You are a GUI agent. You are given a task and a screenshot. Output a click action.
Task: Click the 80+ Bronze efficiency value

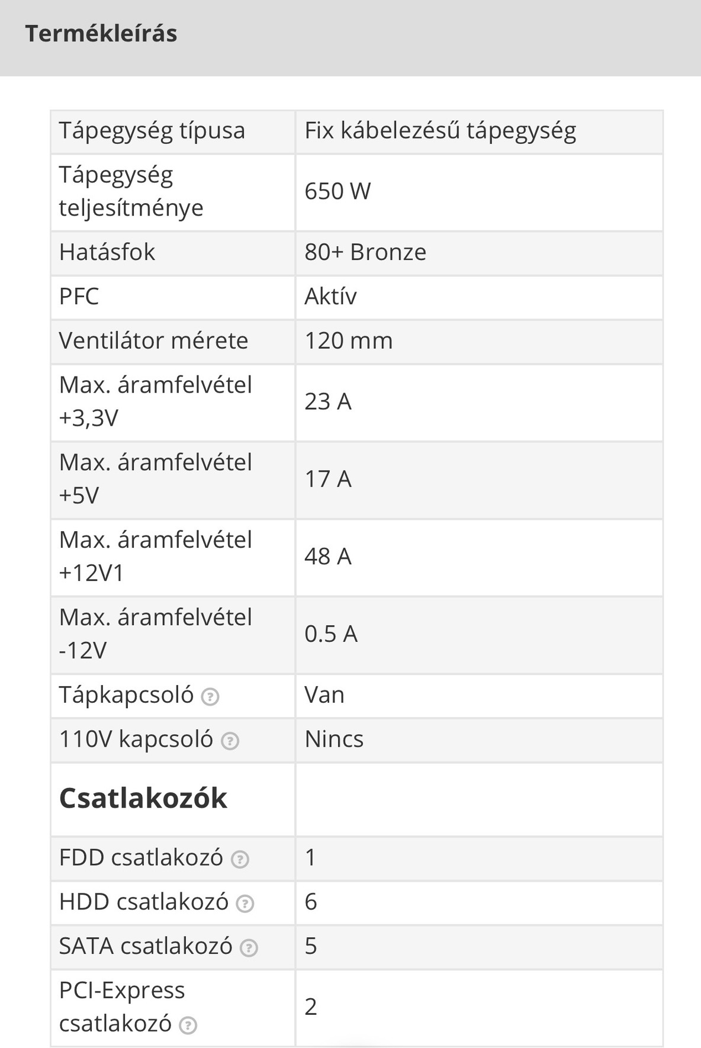[365, 252]
